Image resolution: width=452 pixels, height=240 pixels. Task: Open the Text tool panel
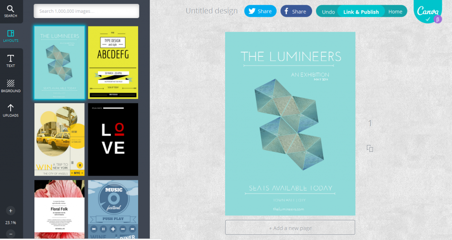tap(11, 61)
